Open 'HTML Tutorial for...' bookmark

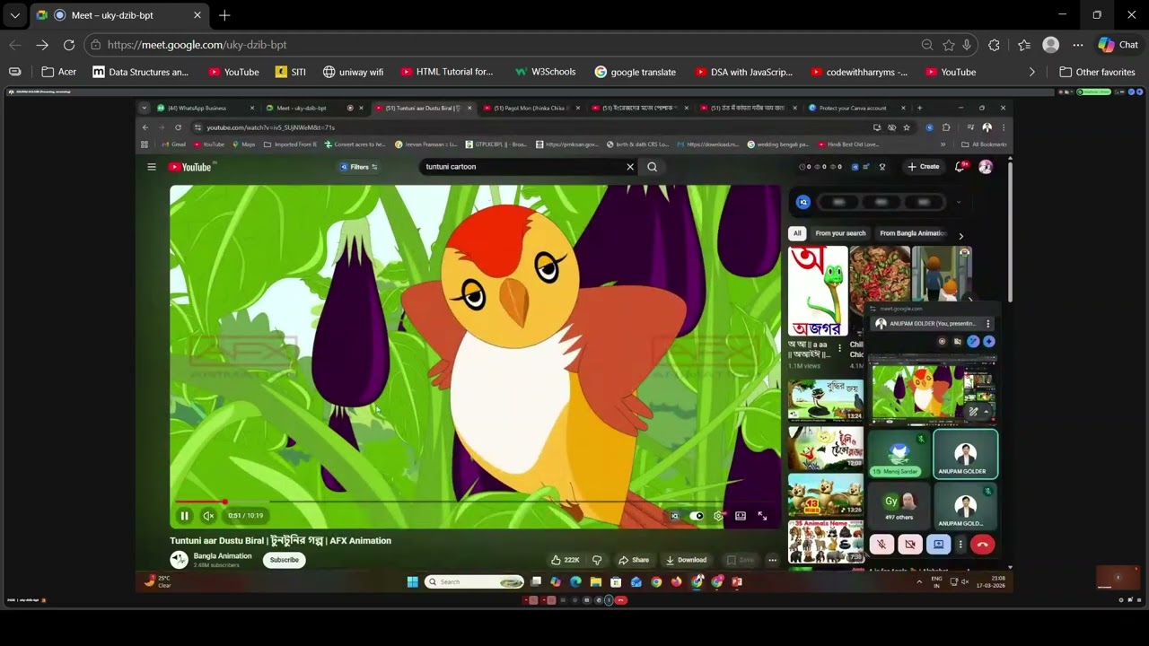[446, 72]
